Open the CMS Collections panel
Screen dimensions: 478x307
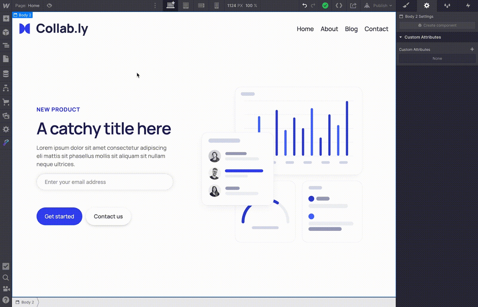tap(6, 73)
